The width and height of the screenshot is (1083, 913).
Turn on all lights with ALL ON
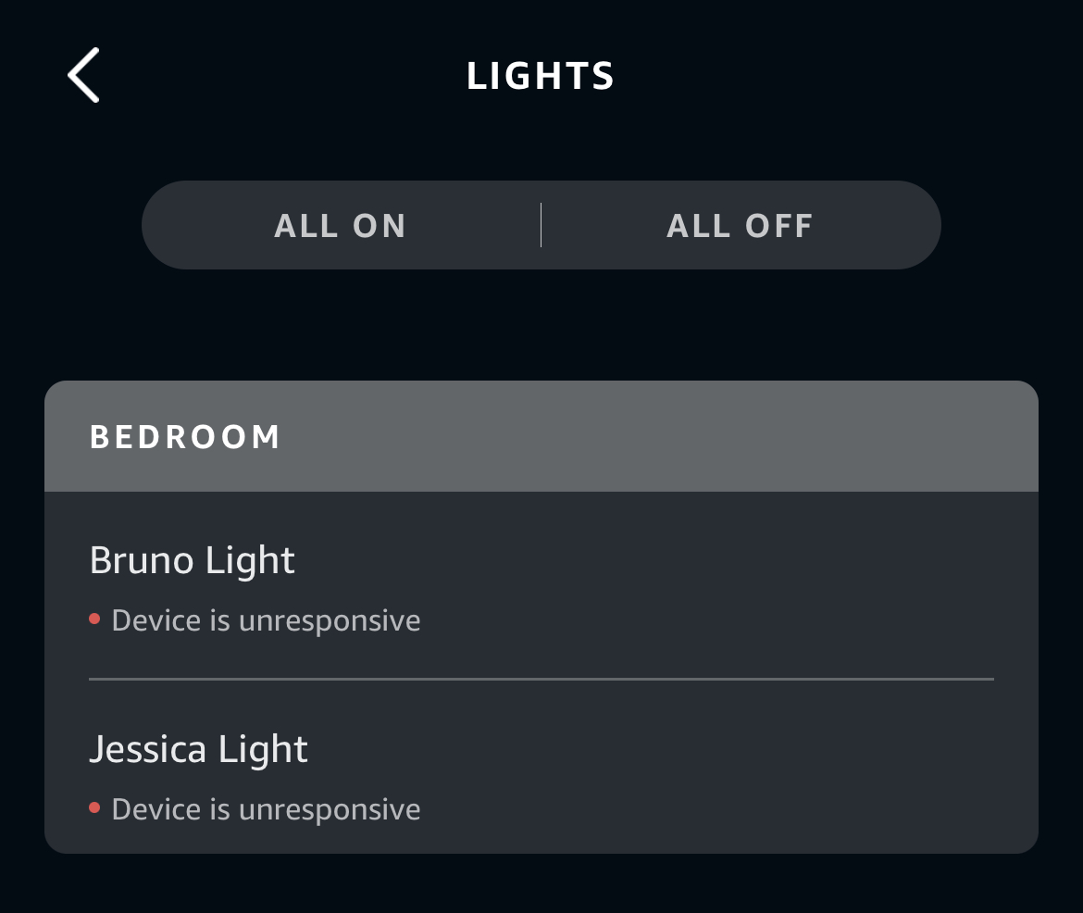click(341, 225)
